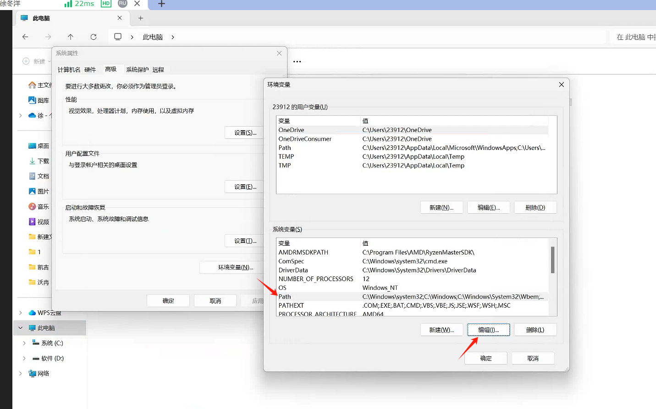The height and width of the screenshot is (409, 656).
Task: Click 设置(T) under 启动和故障恢复 section
Action: tap(245, 241)
